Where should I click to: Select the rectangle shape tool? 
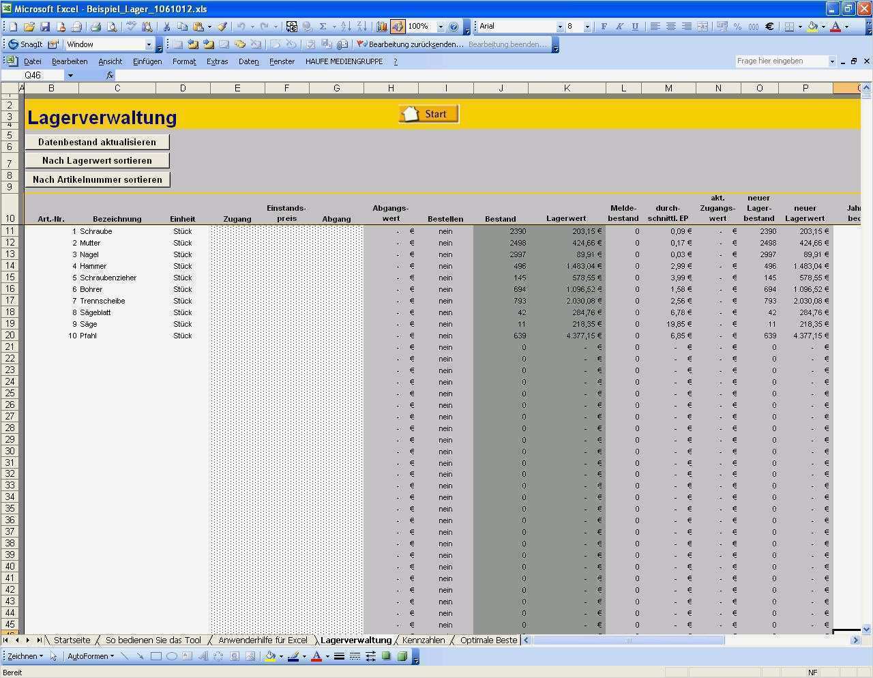click(x=156, y=655)
